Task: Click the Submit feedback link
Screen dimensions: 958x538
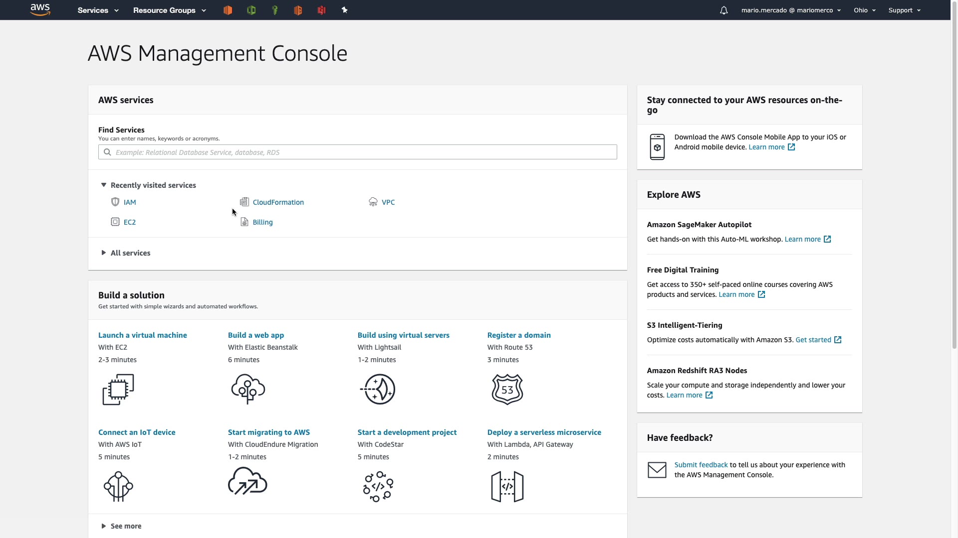Action: [x=701, y=465]
